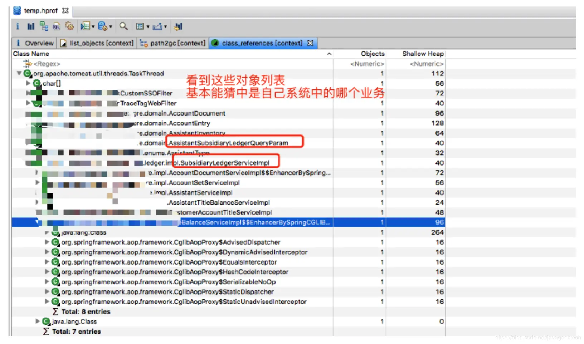
Task: Click class icon of CglibAopProxy$StaticDispatcher
Action: pyautogui.click(x=55, y=292)
